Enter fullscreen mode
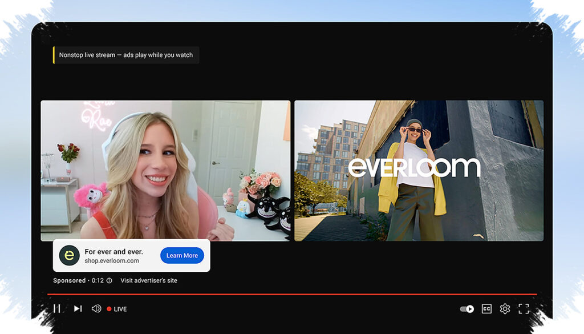 point(524,309)
